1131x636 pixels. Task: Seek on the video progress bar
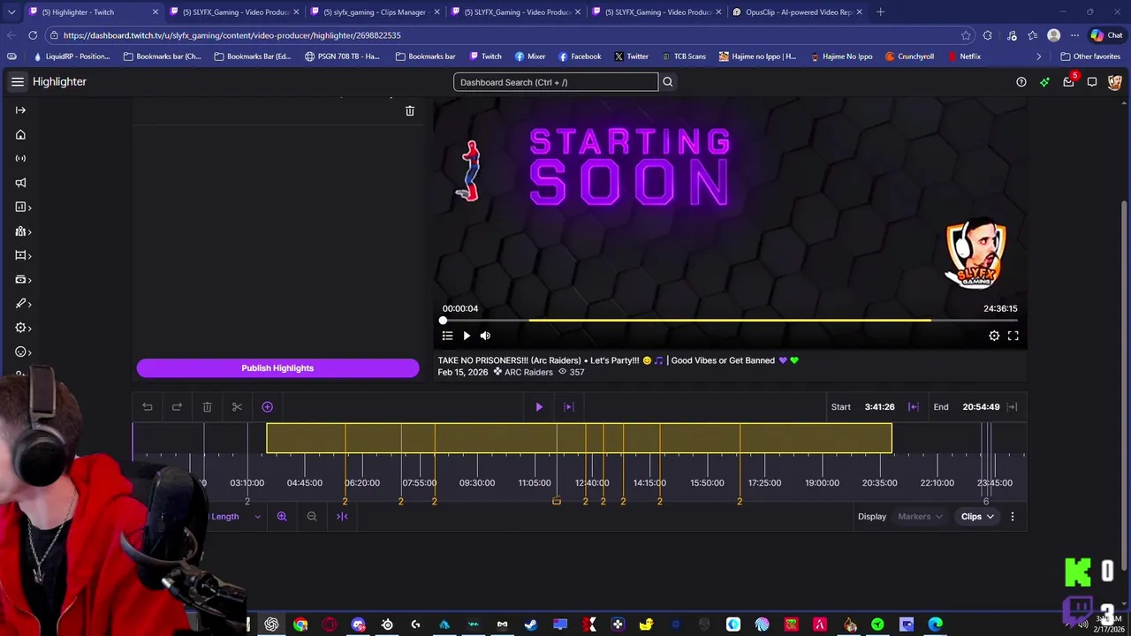730,321
